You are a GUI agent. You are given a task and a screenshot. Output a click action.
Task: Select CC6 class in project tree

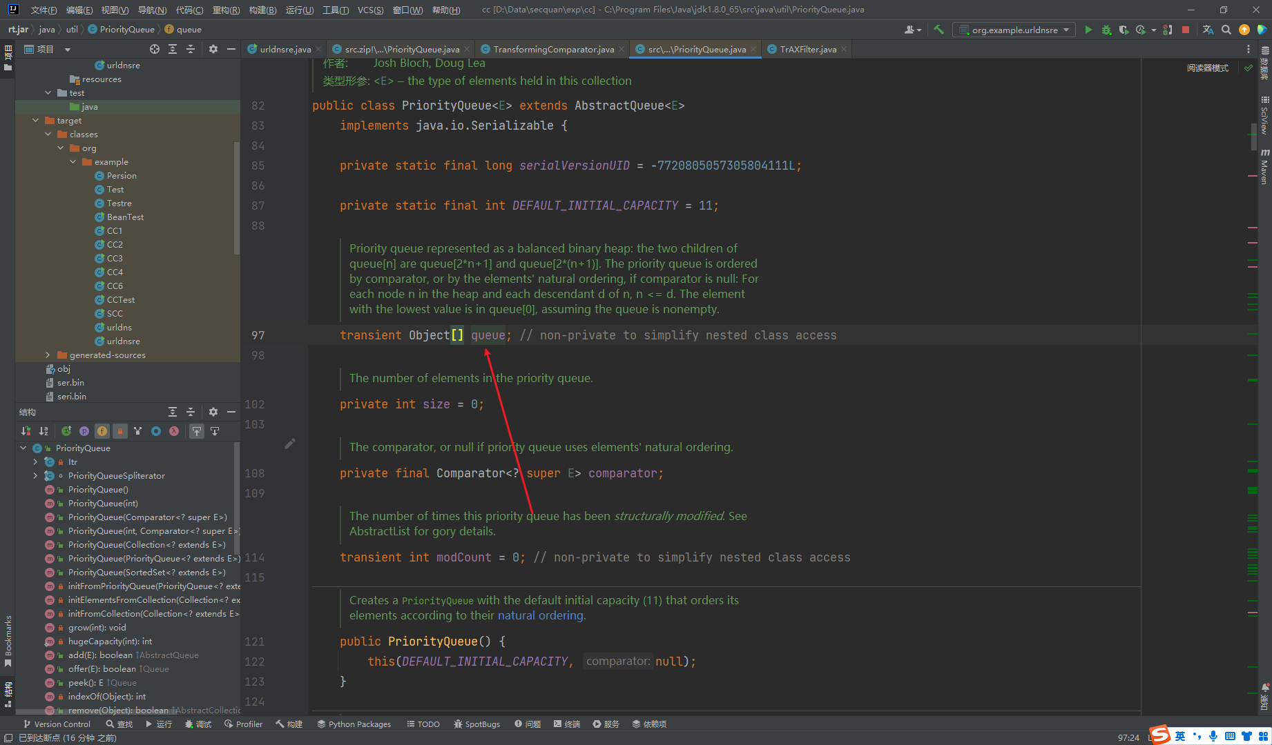115,286
